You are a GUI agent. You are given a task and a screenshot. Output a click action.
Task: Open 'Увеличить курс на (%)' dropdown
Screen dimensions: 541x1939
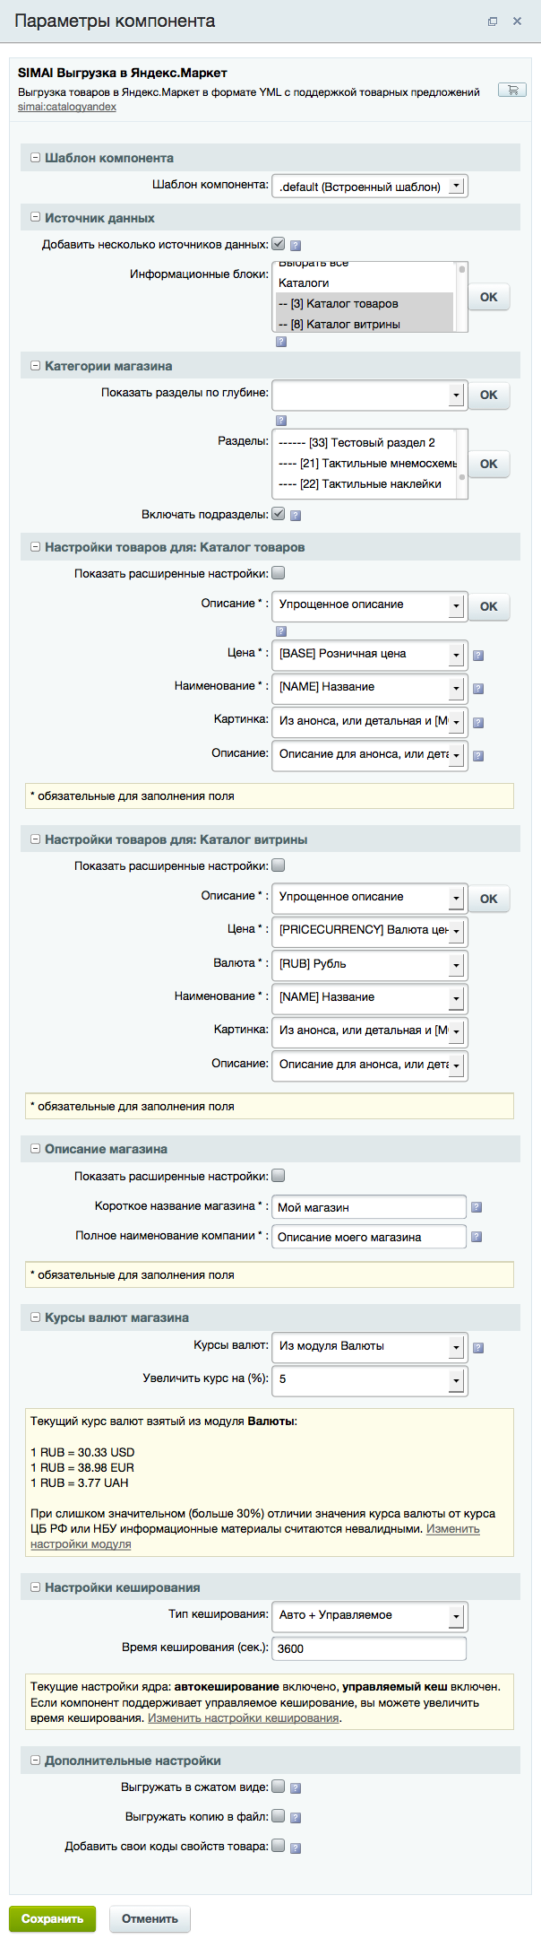coord(369,1379)
